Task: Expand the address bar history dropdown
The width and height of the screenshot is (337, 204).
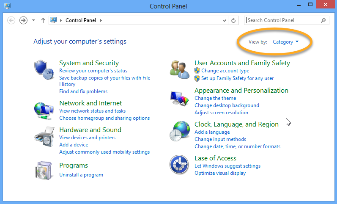Action: [225, 20]
